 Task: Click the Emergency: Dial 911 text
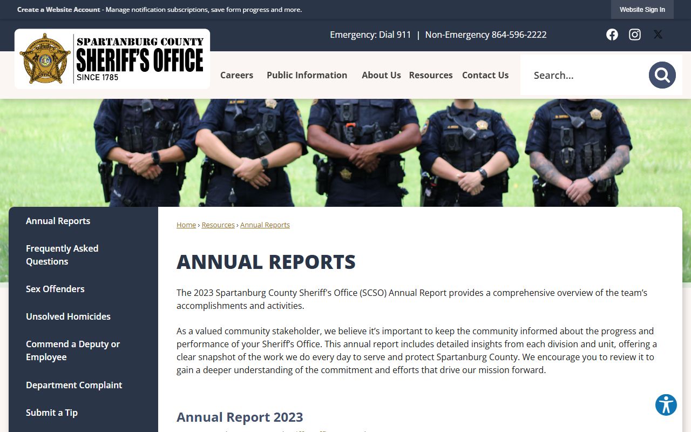(370, 35)
